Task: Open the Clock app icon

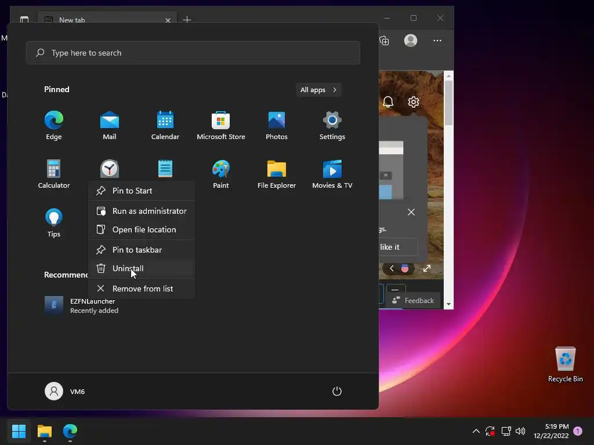Action: tap(110, 169)
